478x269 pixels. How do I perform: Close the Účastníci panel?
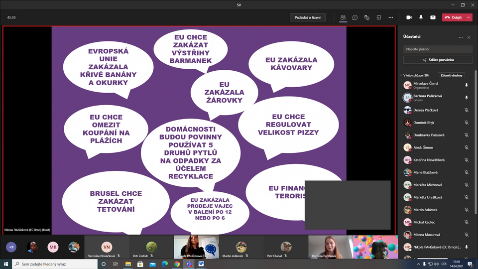[469, 37]
